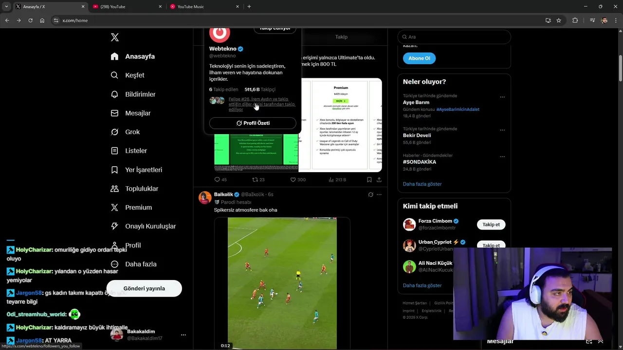View post analytics showing 213 B
623x350 pixels.
pos(337,179)
